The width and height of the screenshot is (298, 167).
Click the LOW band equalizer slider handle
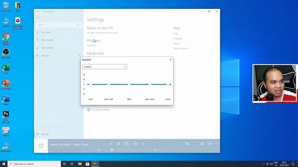click(x=91, y=84)
